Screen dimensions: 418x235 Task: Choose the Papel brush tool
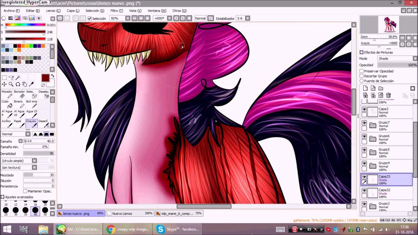19,123
